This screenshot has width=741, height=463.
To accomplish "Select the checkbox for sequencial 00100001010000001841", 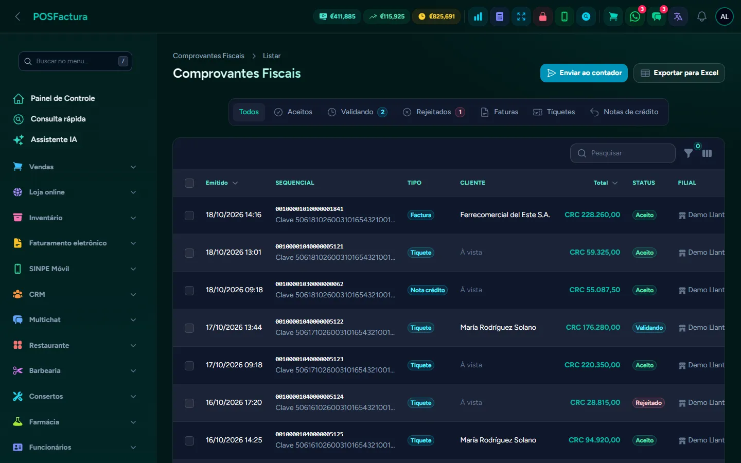I will pyautogui.click(x=189, y=215).
